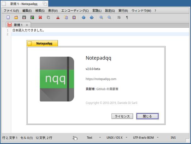Viewport: 191px width, 144px height.
Task: Open the 設定(G) menu
Action: pos(110,11)
